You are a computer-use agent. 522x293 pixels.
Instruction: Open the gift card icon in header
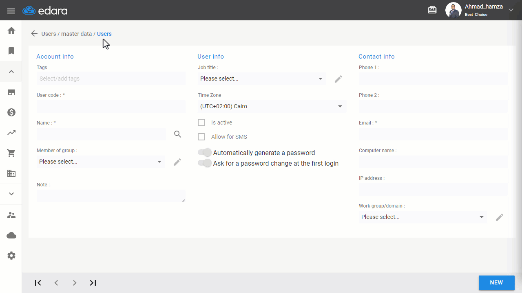[432, 10]
